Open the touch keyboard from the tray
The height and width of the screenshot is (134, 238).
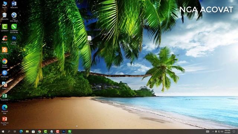coord(208,131)
